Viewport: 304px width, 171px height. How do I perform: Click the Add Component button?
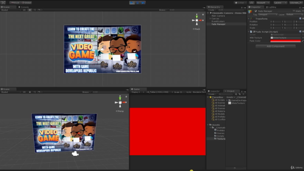(x=275, y=47)
